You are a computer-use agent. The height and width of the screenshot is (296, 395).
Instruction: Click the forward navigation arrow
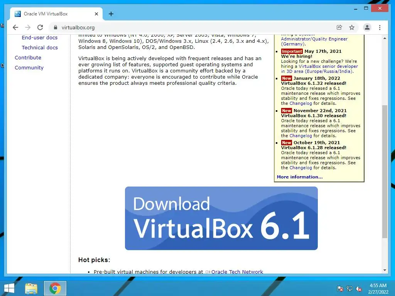[28, 27]
